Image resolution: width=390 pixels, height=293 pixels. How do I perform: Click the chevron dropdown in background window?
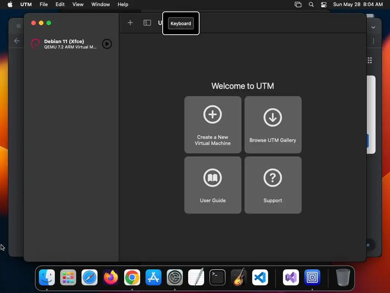coord(373,27)
